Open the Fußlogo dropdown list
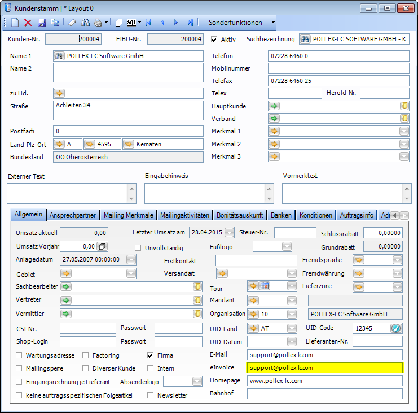The image size is (418, 413). [x=287, y=246]
